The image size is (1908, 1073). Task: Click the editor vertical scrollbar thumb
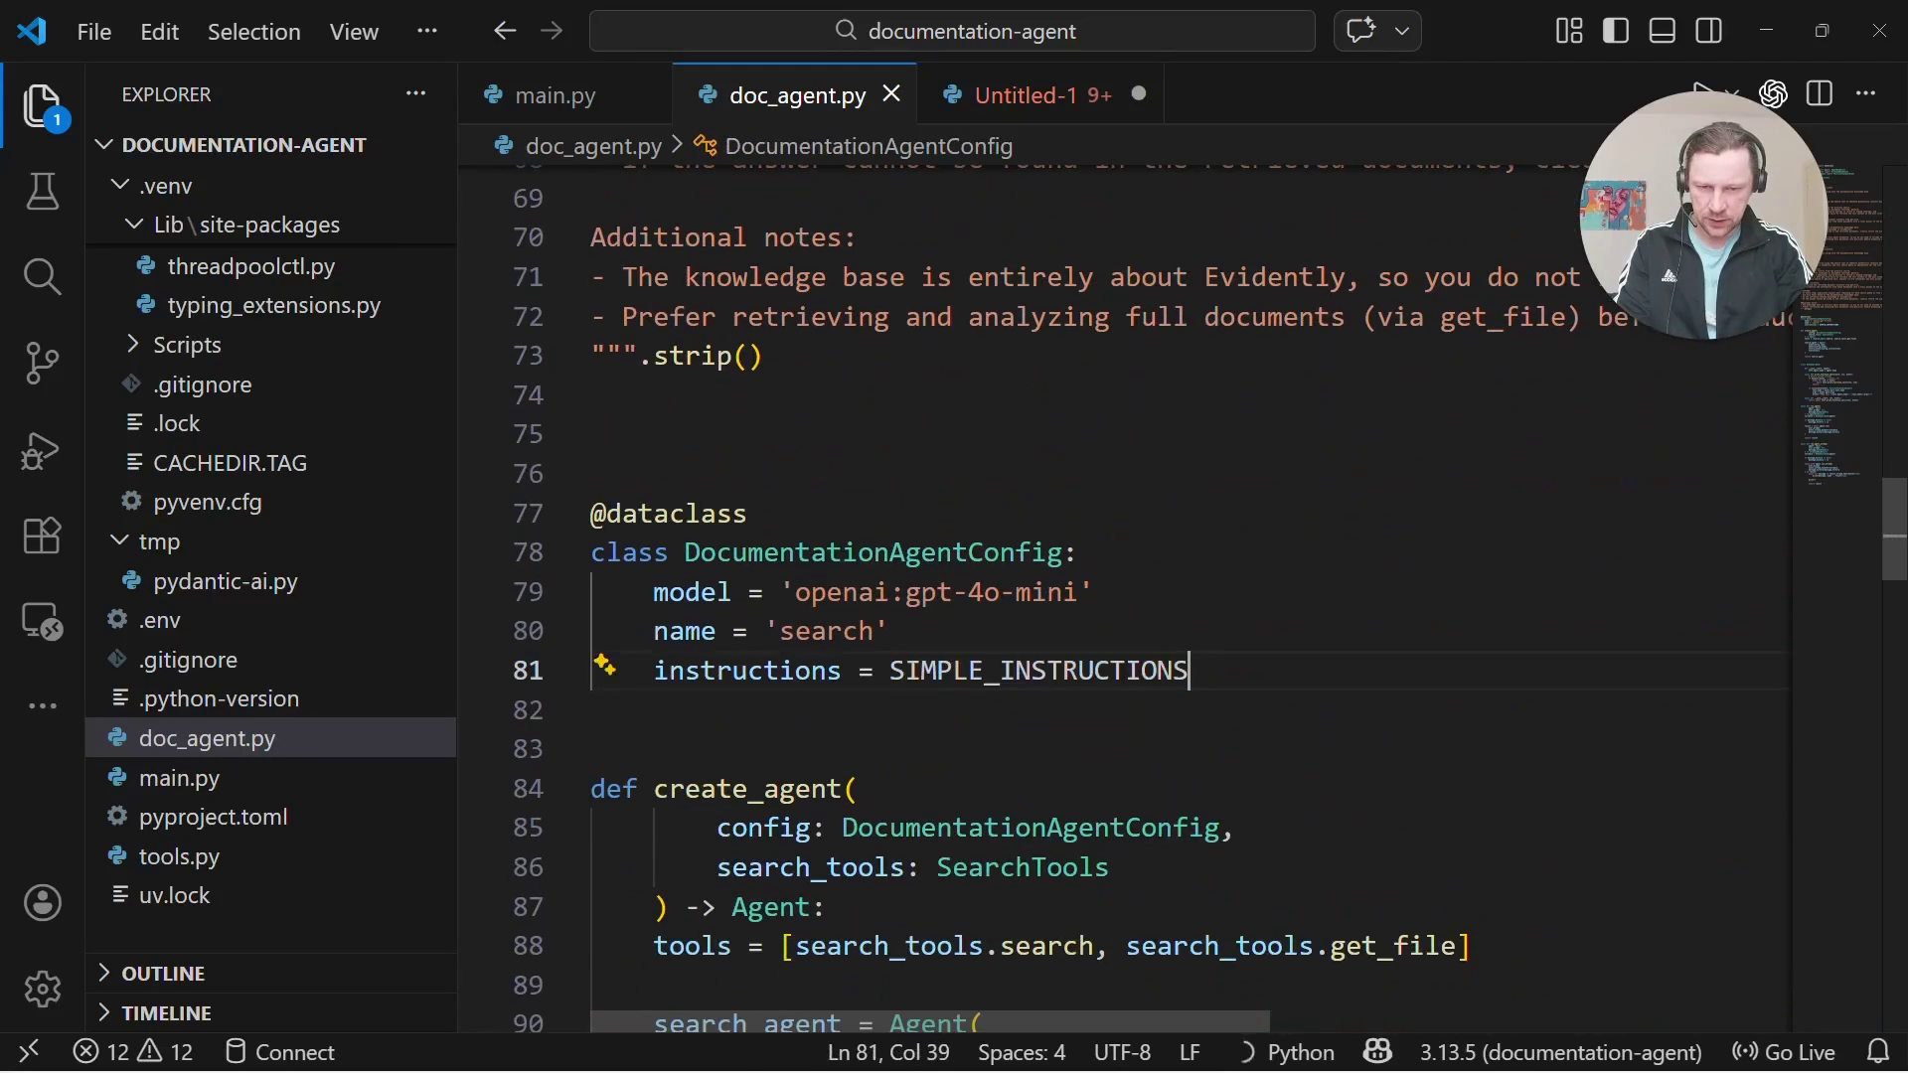pos(1894,529)
